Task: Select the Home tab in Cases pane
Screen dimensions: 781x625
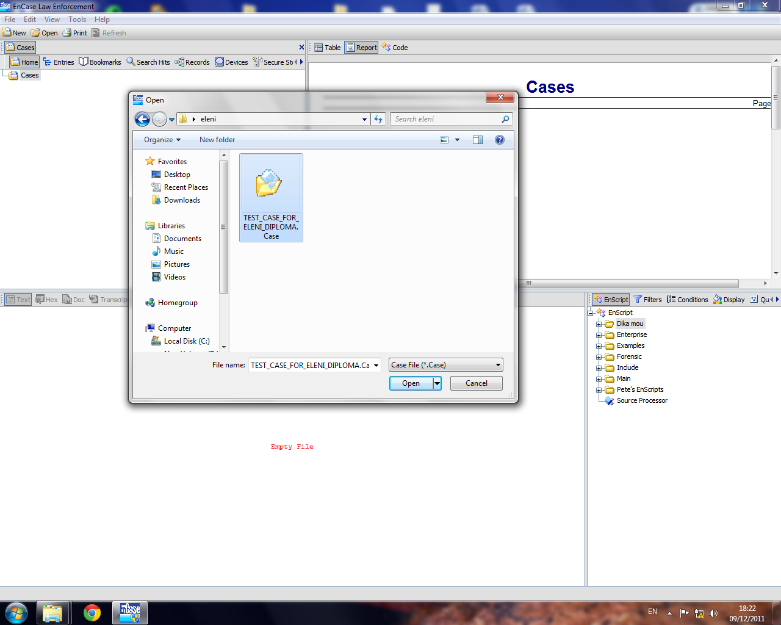Action: pos(24,62)
